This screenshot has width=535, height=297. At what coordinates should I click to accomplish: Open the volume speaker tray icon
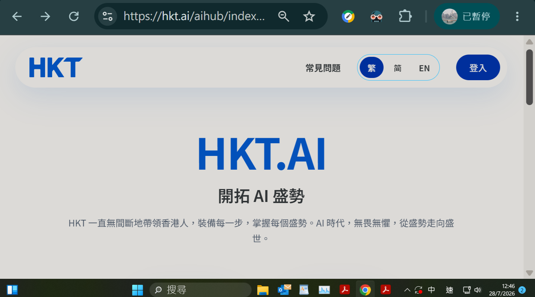[x=478, y=290]
